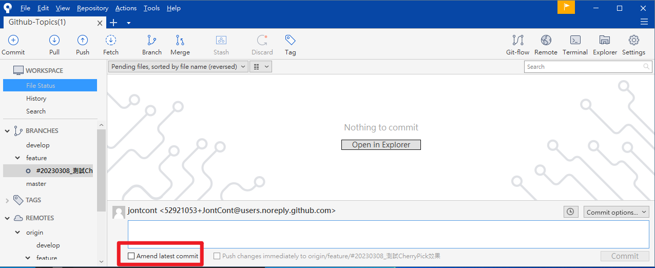The image size is (655, 268).
Task: Enable Amend latest commit checkbox
Action: [x=131, y=256]
